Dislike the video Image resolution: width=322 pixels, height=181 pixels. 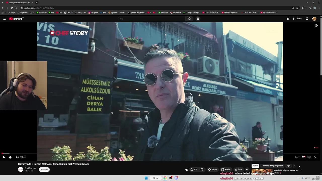pos(202,169)
